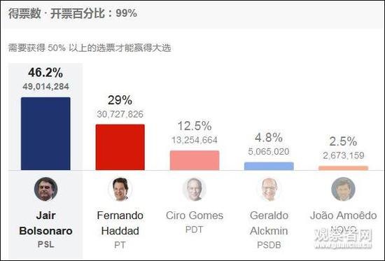Select the orange Amoêdo bar
The image size is (385, 261).
click(x=343, y=168)
